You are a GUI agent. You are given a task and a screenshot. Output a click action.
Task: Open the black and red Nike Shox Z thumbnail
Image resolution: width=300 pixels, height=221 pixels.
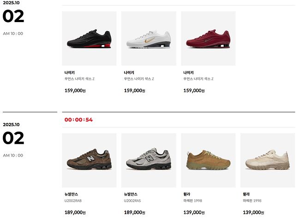[x=89, y=38]
